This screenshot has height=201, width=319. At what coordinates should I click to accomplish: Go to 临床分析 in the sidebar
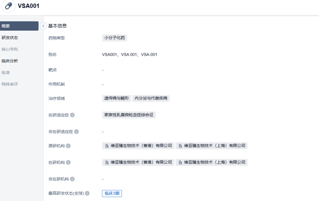[x=10, y=61]
